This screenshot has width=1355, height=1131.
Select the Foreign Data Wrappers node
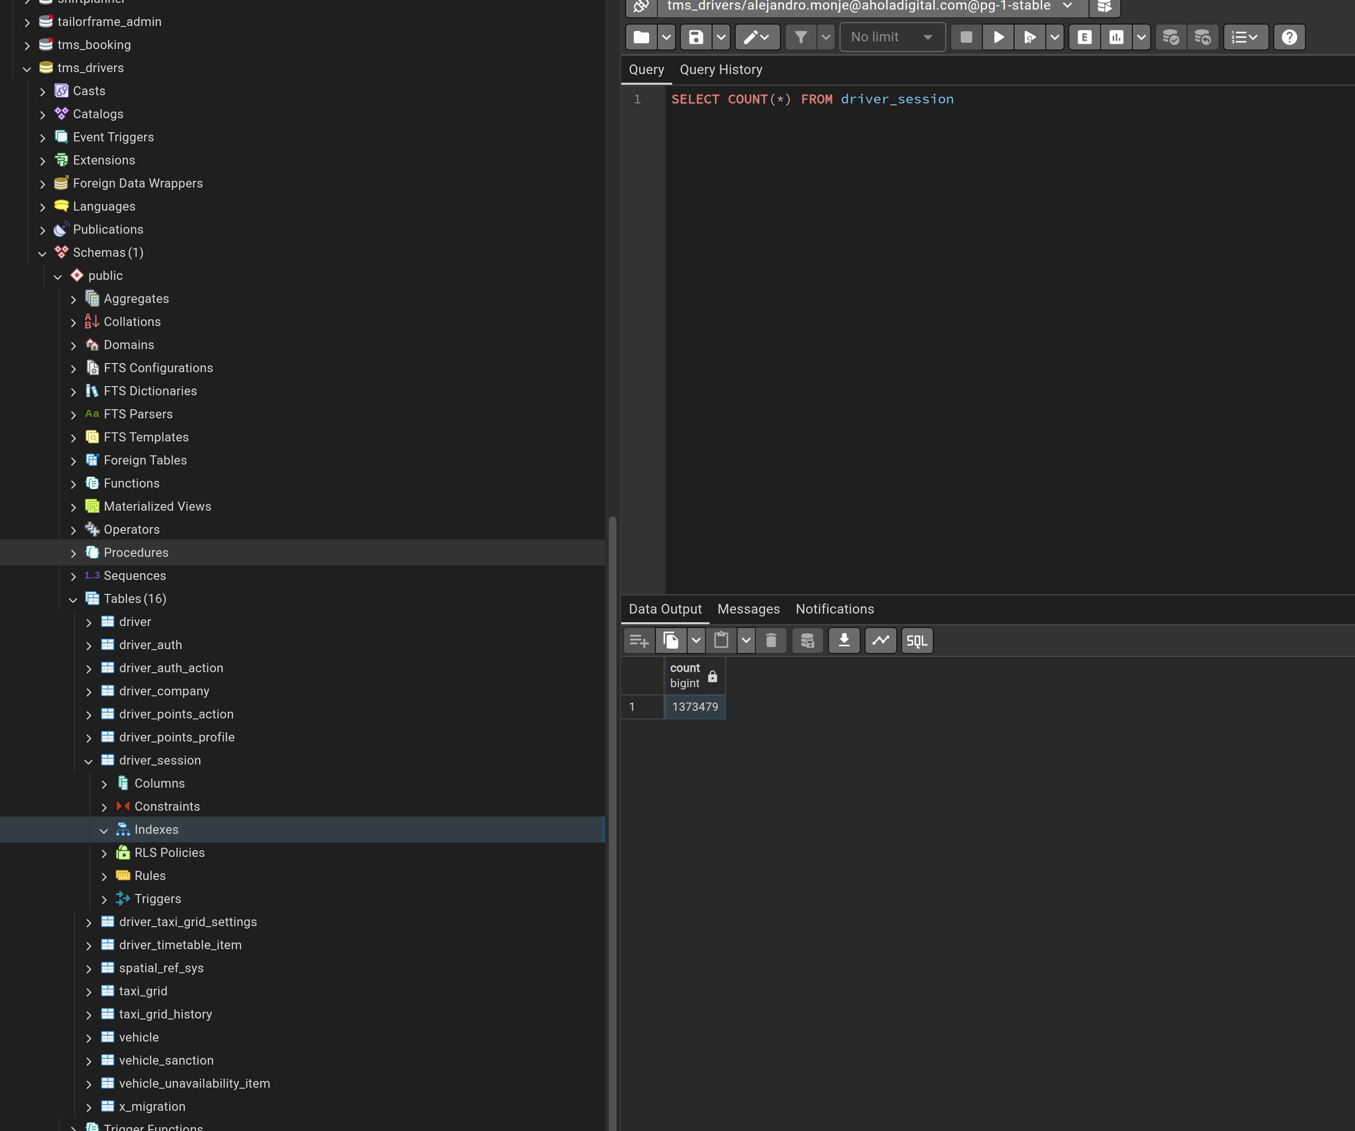138,183
